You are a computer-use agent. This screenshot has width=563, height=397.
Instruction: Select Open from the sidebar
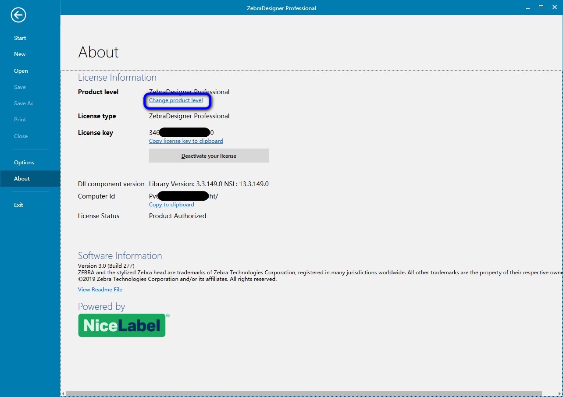click(x=21, y=71)
